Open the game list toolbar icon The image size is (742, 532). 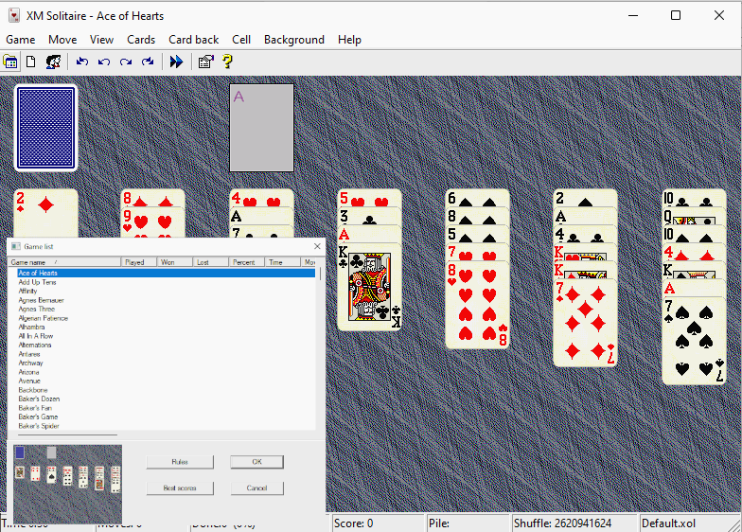9,62
